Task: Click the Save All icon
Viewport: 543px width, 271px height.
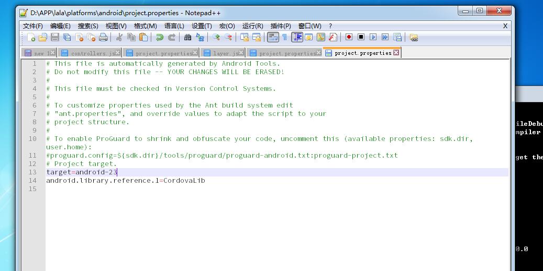Action: [x=67, y=37]
